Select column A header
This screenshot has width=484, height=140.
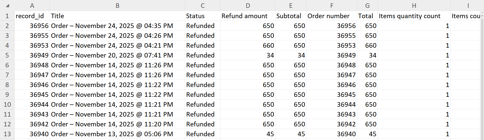(x=32, y=6)
